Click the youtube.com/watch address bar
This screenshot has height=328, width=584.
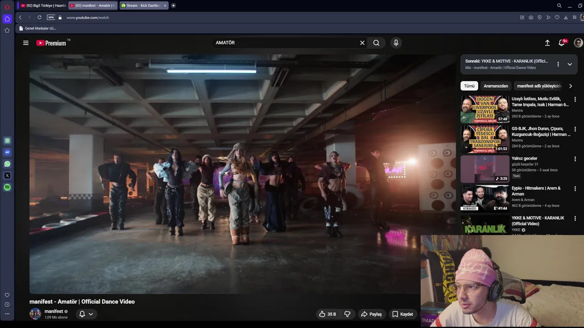coord(88,17)
